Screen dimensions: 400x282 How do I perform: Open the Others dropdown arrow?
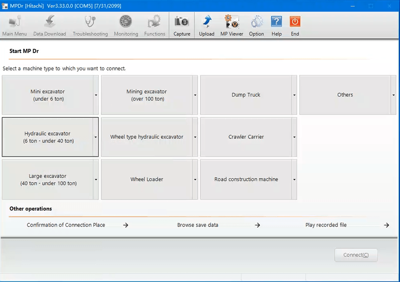coord(394,95)
